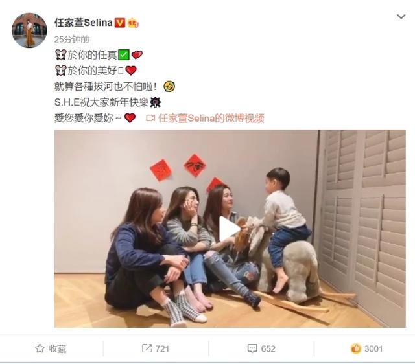Click the 收藏 star icon
Viewport: 415px width, 364px height.
(40, 348)
